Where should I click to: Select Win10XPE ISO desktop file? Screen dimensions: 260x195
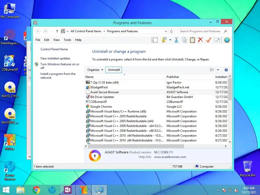[x=10, y=116]
